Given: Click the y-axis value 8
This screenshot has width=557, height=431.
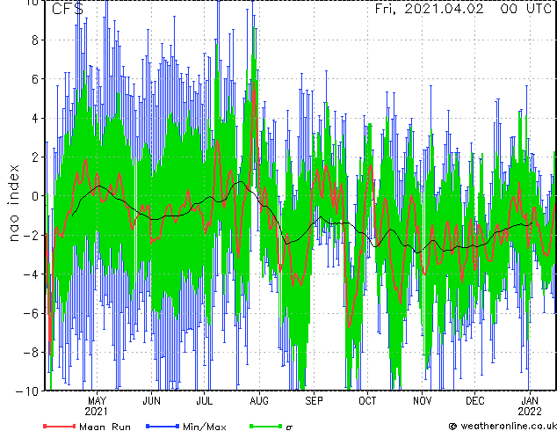Looking at the screenshot, I should point(35,40).
